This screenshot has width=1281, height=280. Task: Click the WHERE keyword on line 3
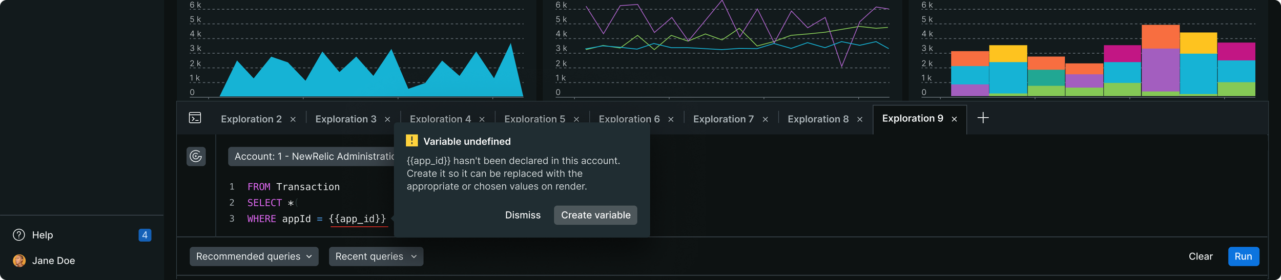click(261, 219)
